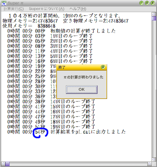The width and height of the screenshot is (157, 167).
Task: Click the horizontal scrollbar right arrow
Action: 149,164
